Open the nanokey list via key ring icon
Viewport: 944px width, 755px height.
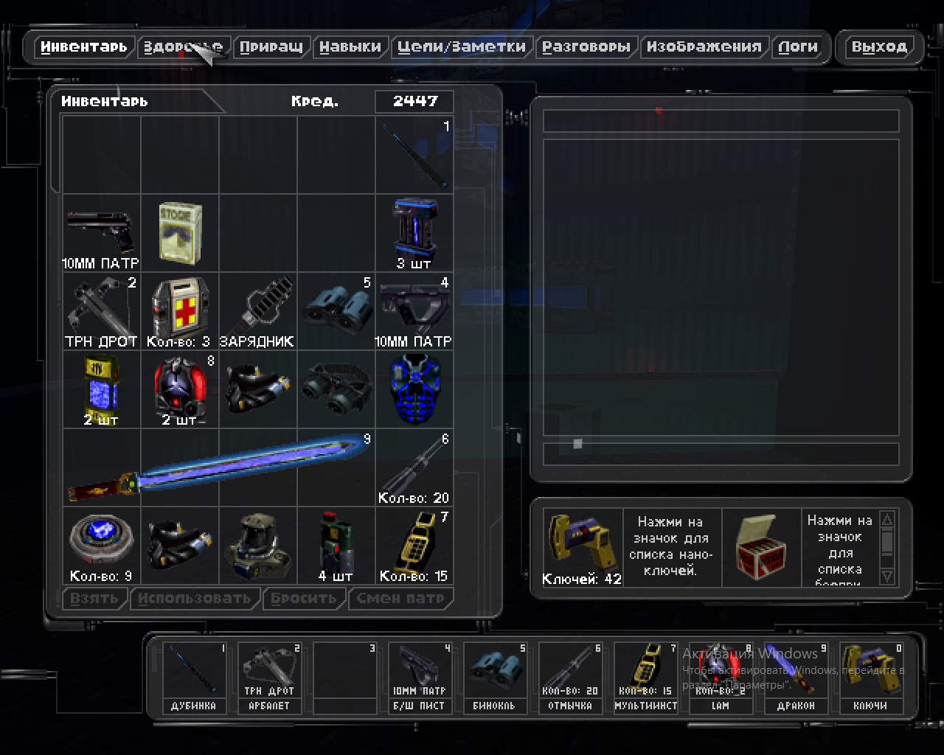(583, 548)
